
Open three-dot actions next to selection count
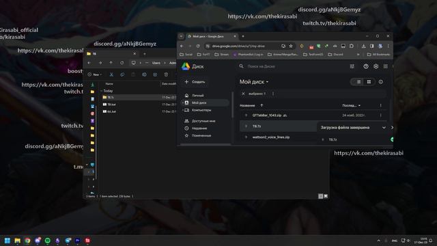273,94
